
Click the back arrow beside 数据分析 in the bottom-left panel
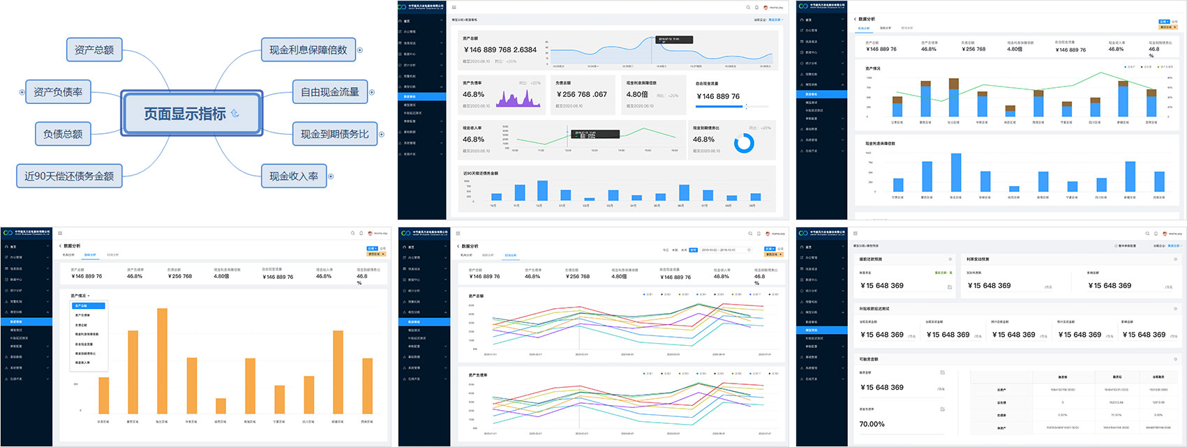tap(60, 246)
